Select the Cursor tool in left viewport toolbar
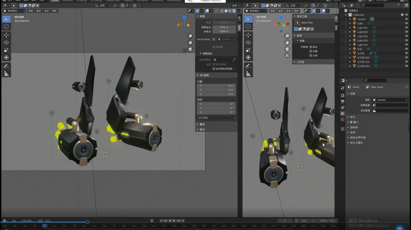Image resolution: width=411 pixels, height=230 pixels. click(x=6, y=27)
